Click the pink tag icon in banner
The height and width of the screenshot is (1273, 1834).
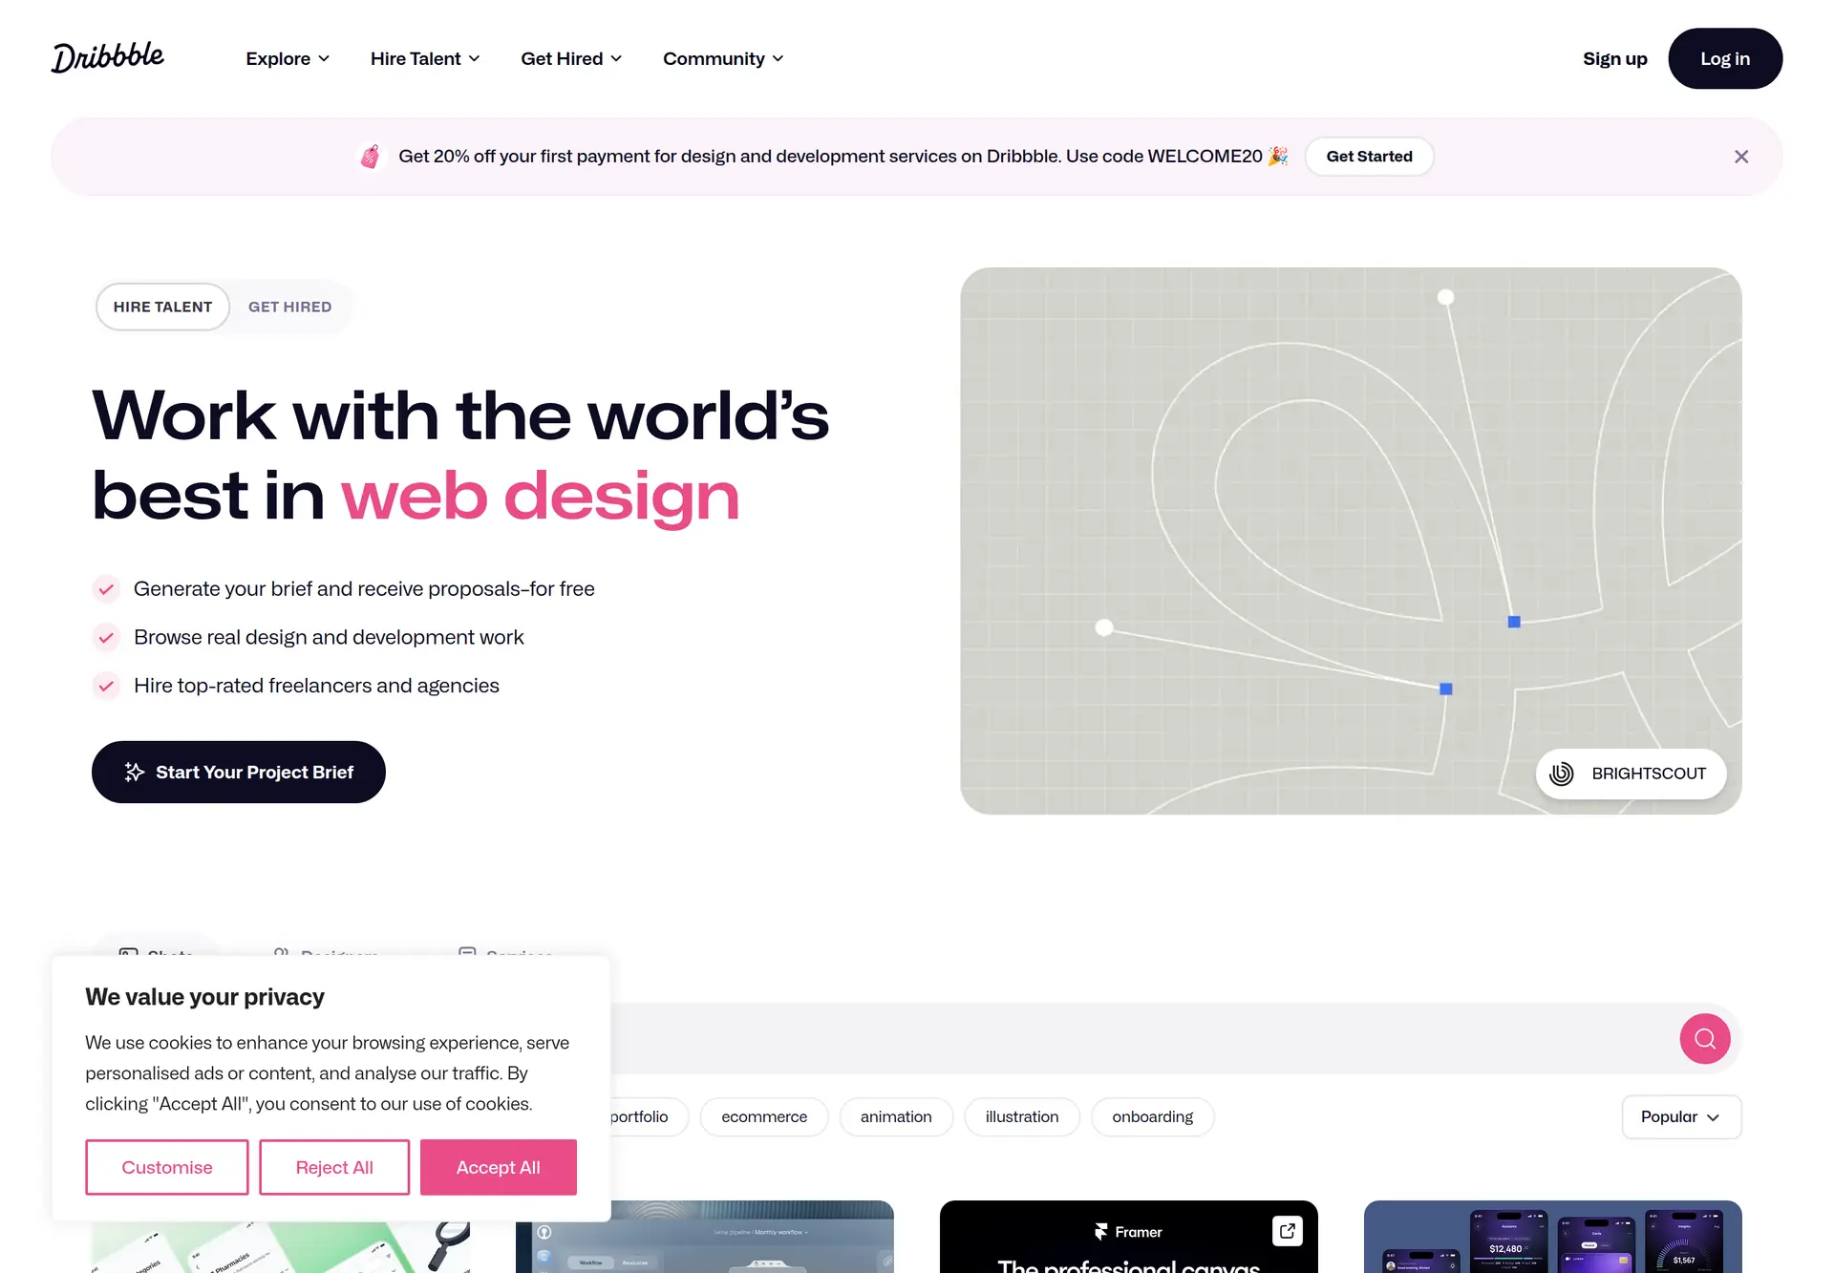370,157
